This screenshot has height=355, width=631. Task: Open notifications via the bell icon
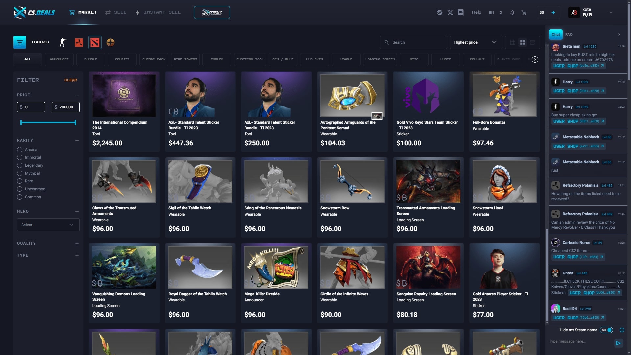click(x=512, y=12)
